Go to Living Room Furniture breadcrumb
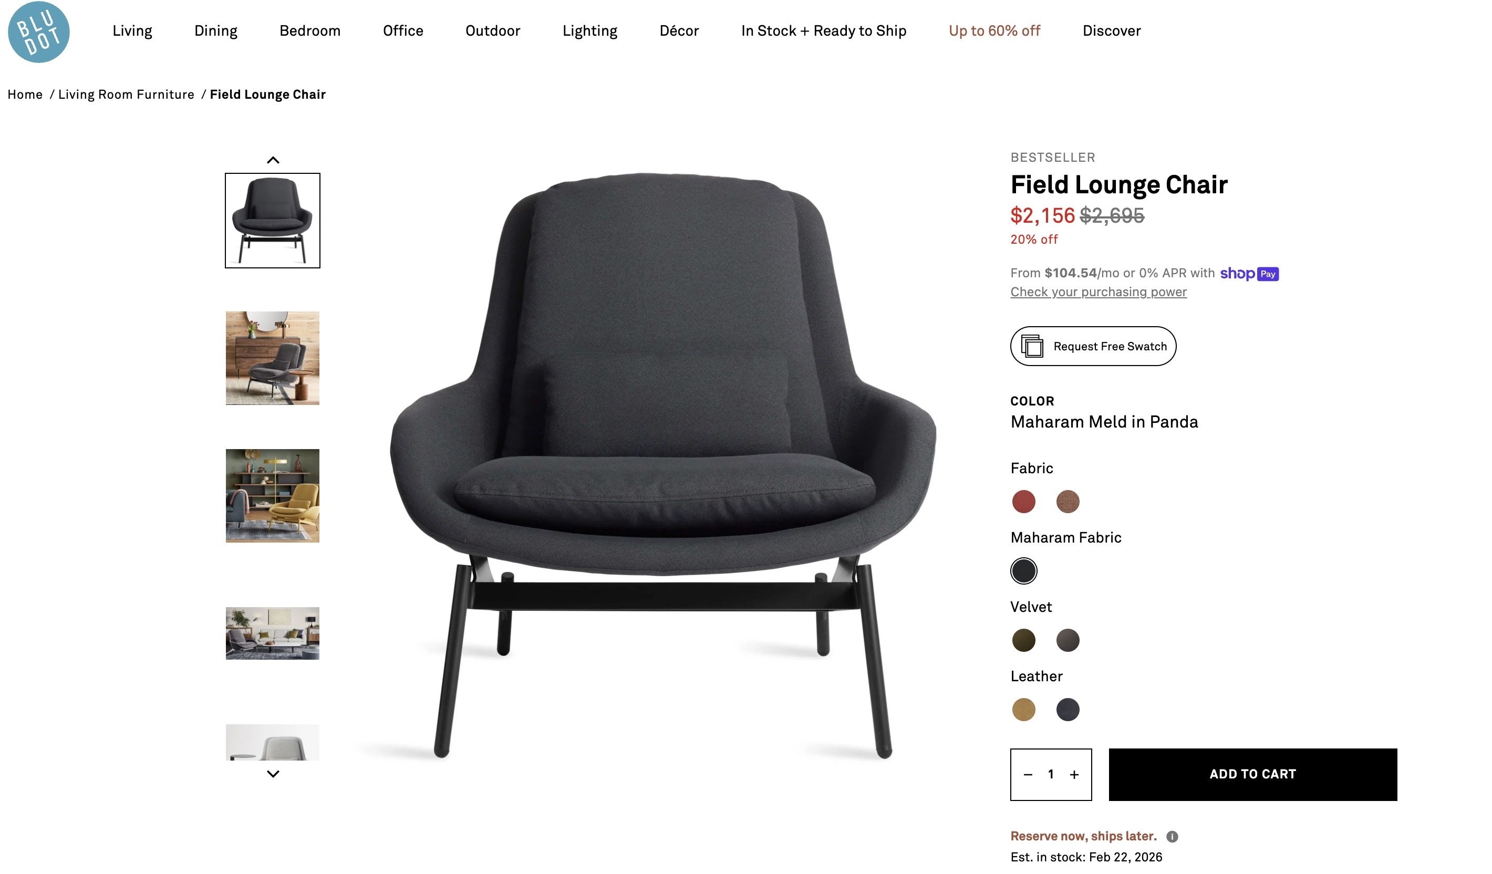The width and height of the screenshot is (1492, 874). click(x=126, y=95)
